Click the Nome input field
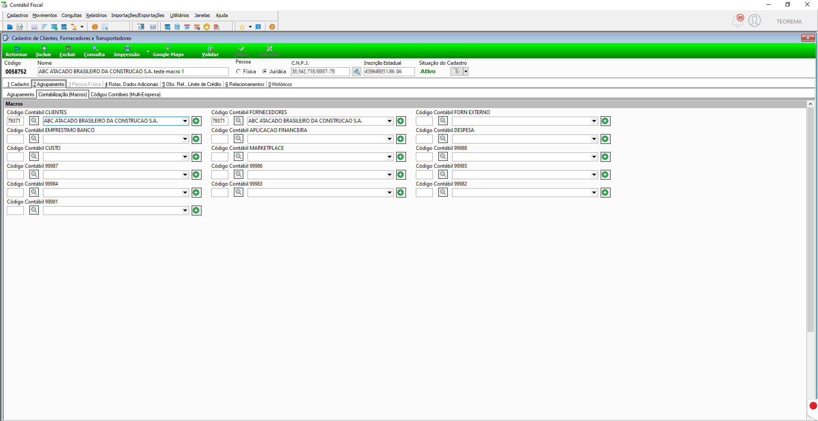The image size is (818, 421). [x=133, y=72]
